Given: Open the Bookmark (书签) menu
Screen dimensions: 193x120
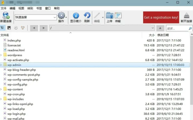Looking at the screenshot, I should point(39,8).
